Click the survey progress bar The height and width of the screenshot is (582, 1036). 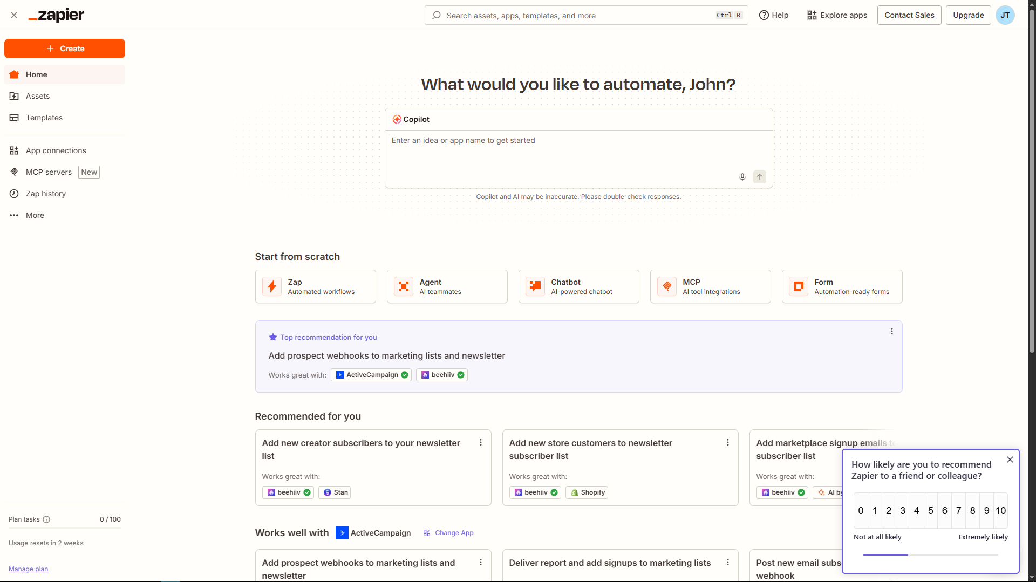tap(931, 554)
